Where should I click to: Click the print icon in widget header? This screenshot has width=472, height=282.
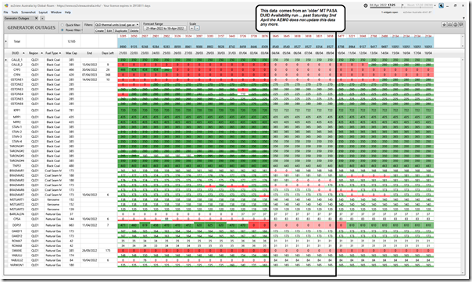click(x=450, y=25)
